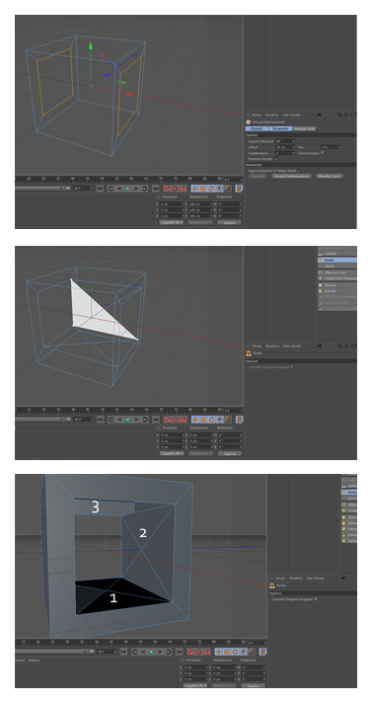The width and height of the screenshot is (371, 701).
Task: Jump to next keyframe in top screenshot
Action: pos(144,189)
